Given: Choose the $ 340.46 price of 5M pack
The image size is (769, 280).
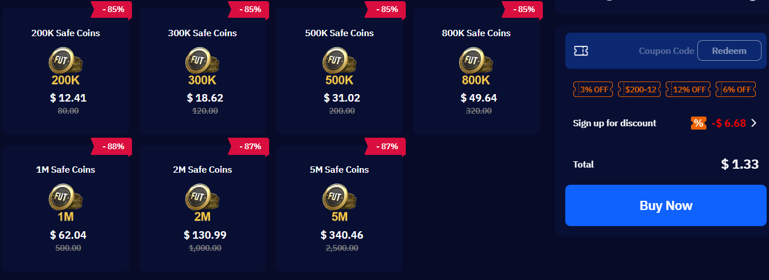Looking at the screenshot, I should (341, 235).
